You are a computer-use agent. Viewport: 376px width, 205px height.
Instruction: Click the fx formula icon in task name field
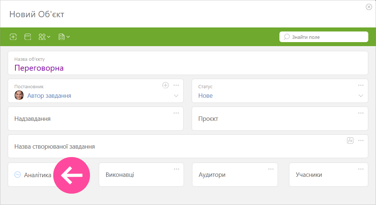(350, 141)
